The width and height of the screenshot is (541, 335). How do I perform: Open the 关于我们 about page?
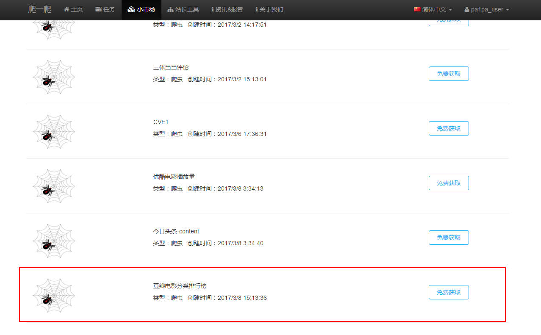[269, 9]
